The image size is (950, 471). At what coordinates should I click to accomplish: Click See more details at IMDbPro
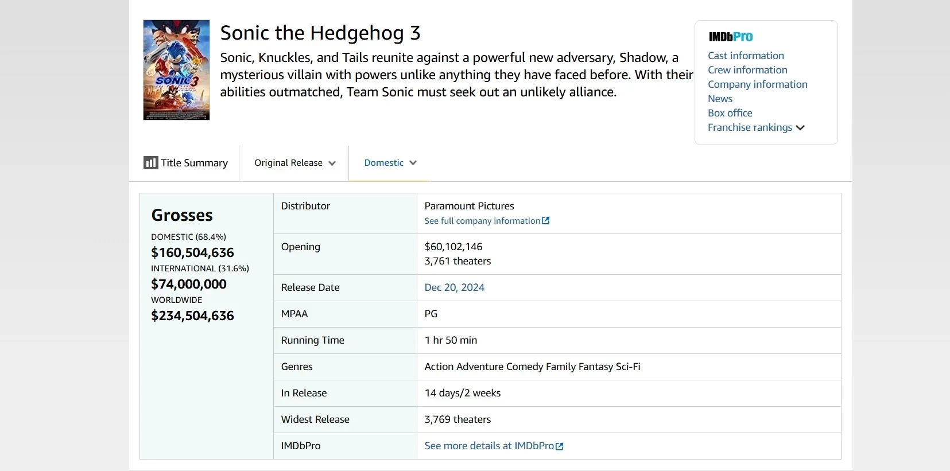click(489, 446)
